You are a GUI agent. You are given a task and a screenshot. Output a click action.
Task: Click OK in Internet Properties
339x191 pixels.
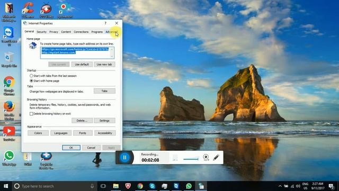click(71, 147)
